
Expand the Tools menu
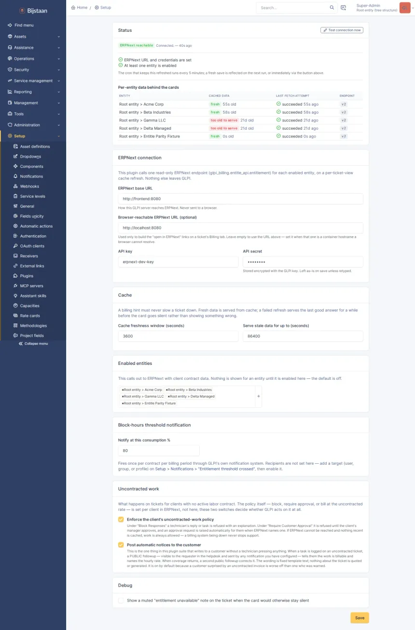tap(33, 114)
